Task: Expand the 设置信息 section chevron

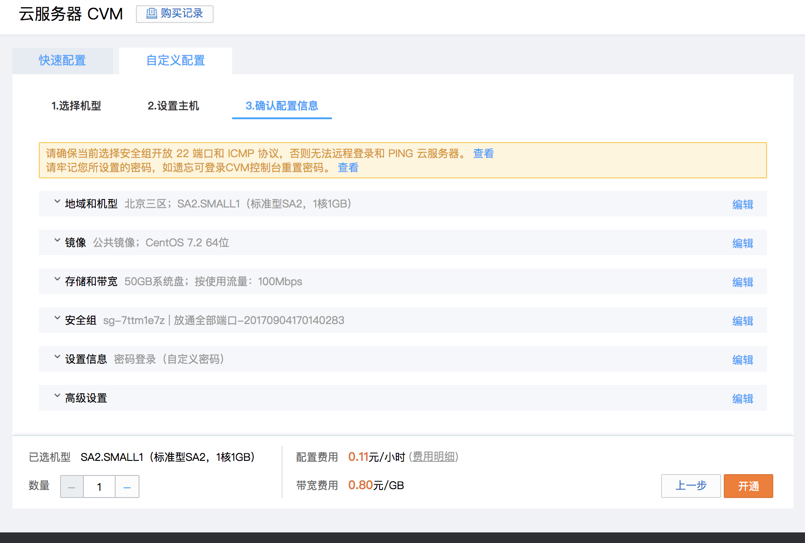Action: 57,357
